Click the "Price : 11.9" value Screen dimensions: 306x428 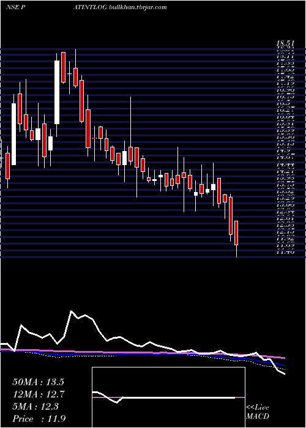(39, 419)
